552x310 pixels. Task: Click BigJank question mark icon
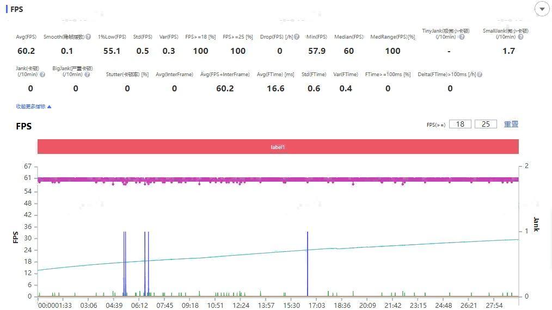click(x=87, y=75)
